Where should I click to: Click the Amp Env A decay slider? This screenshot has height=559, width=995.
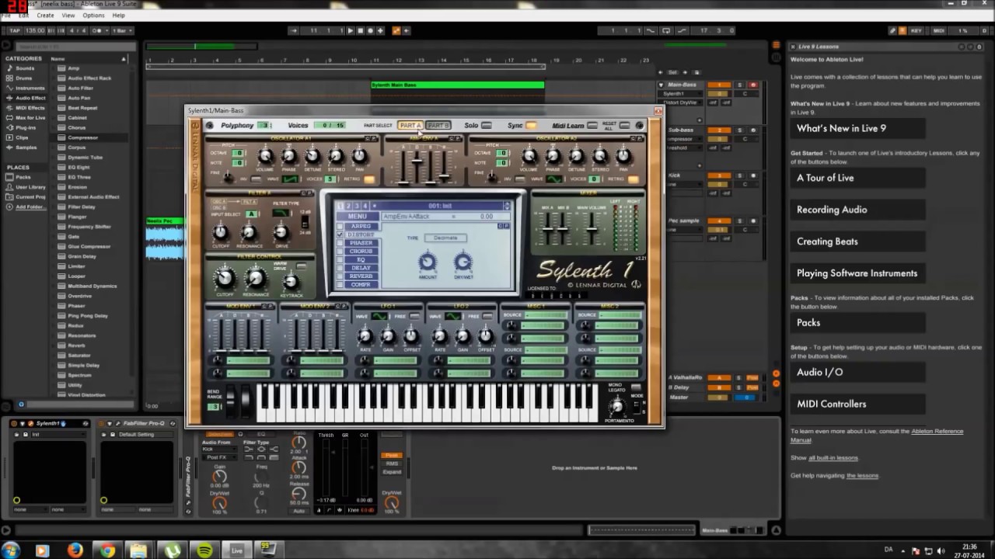(x=417, y=161)
